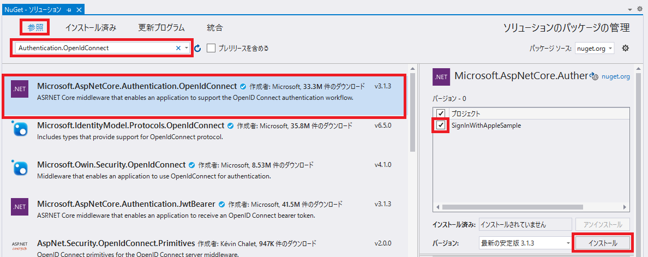Toggle プレリリースを含める checkbox
This screenshot has height=257, width=648.
[211, 48]
